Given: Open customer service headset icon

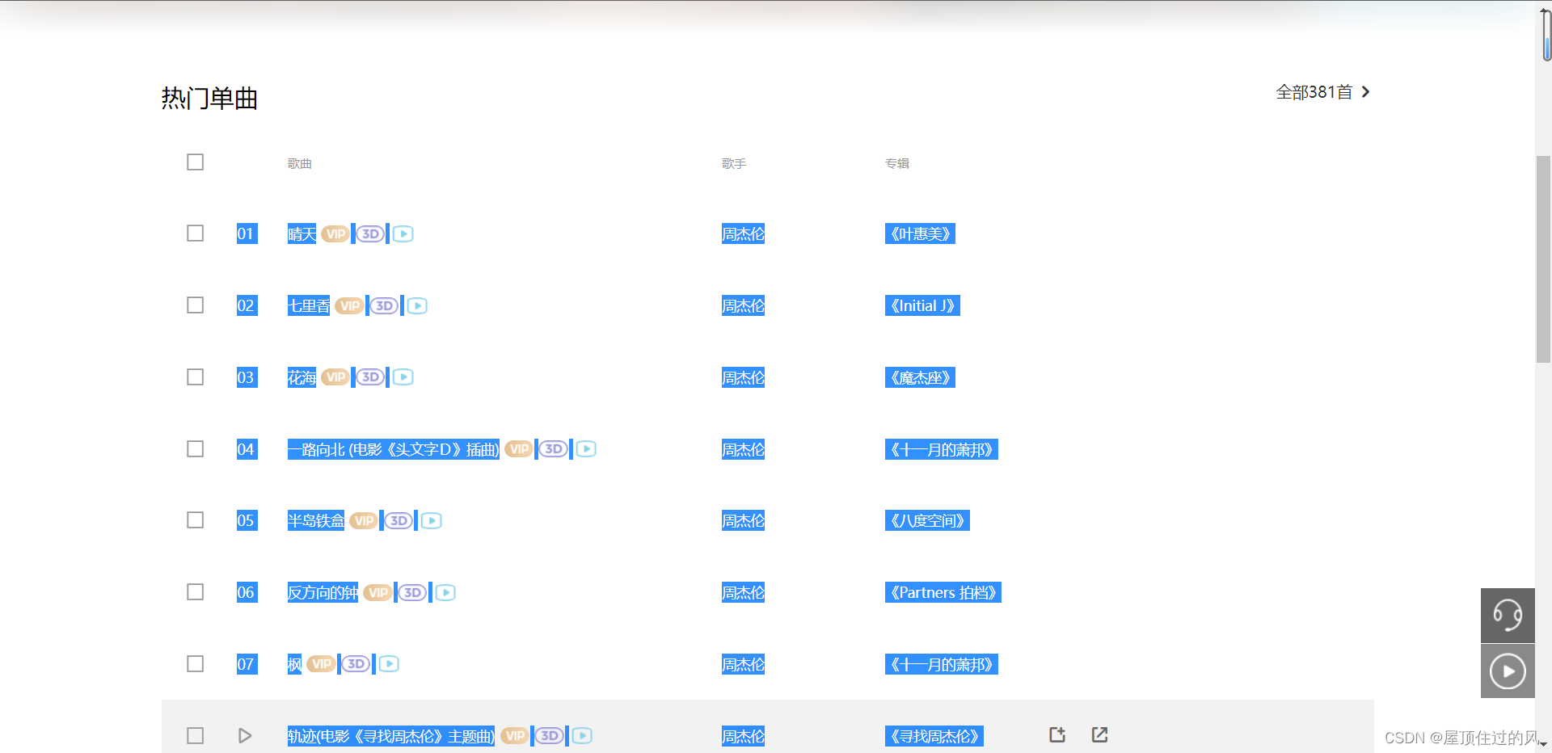Looking at the screenshot, I should (x=1508, y=616).
